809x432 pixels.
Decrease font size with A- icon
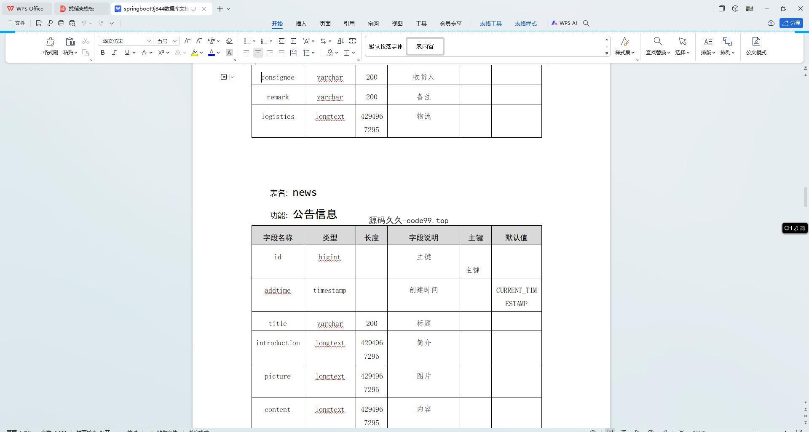click(x=199, y=41)
